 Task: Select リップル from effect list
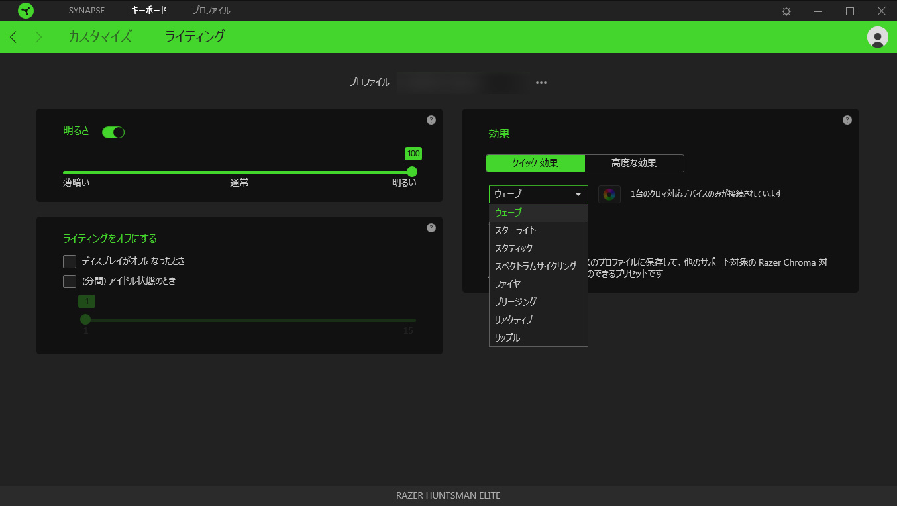[539, 338]
